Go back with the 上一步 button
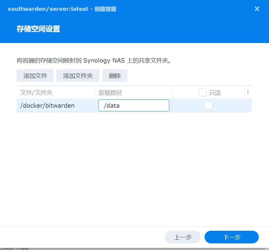 point(183,237)
